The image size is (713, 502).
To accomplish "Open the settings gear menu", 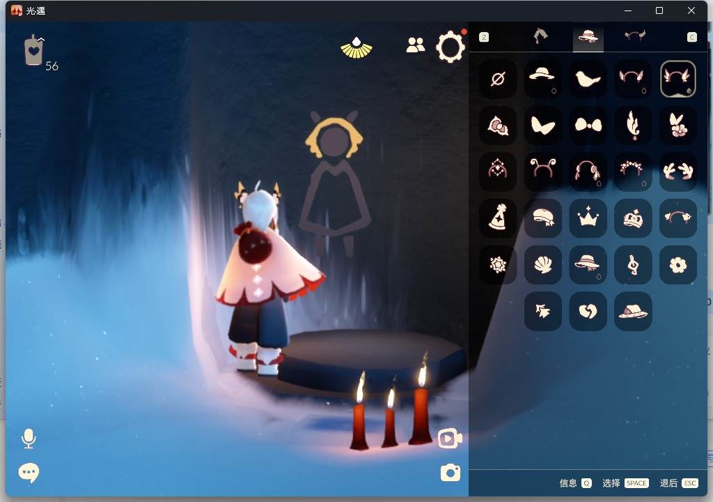I will pyautogui.click(x=450, y=46).
